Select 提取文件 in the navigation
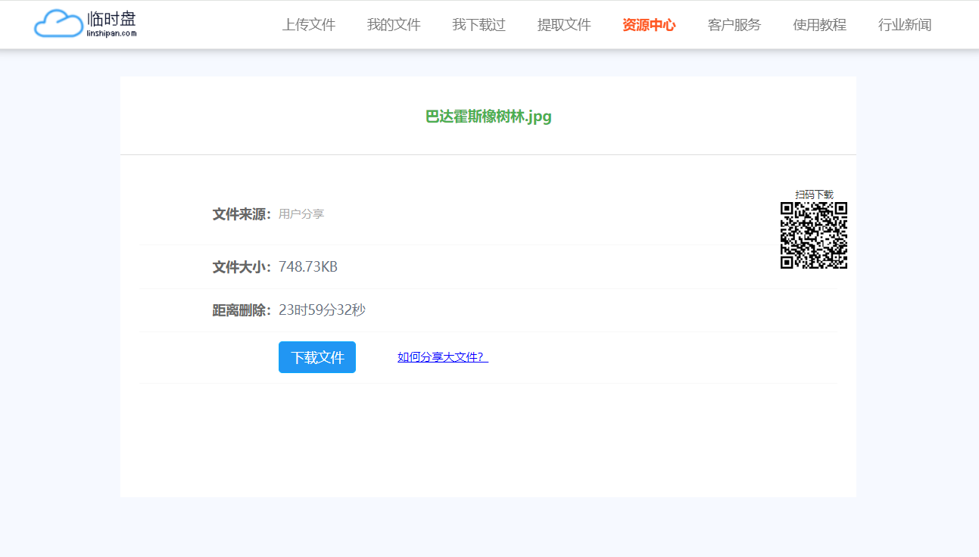Screen dimensions: 979x557 tap(564, 25)
